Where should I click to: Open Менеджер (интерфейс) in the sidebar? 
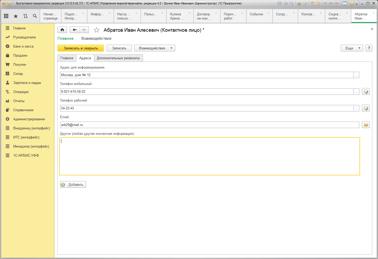pos(28,146)
